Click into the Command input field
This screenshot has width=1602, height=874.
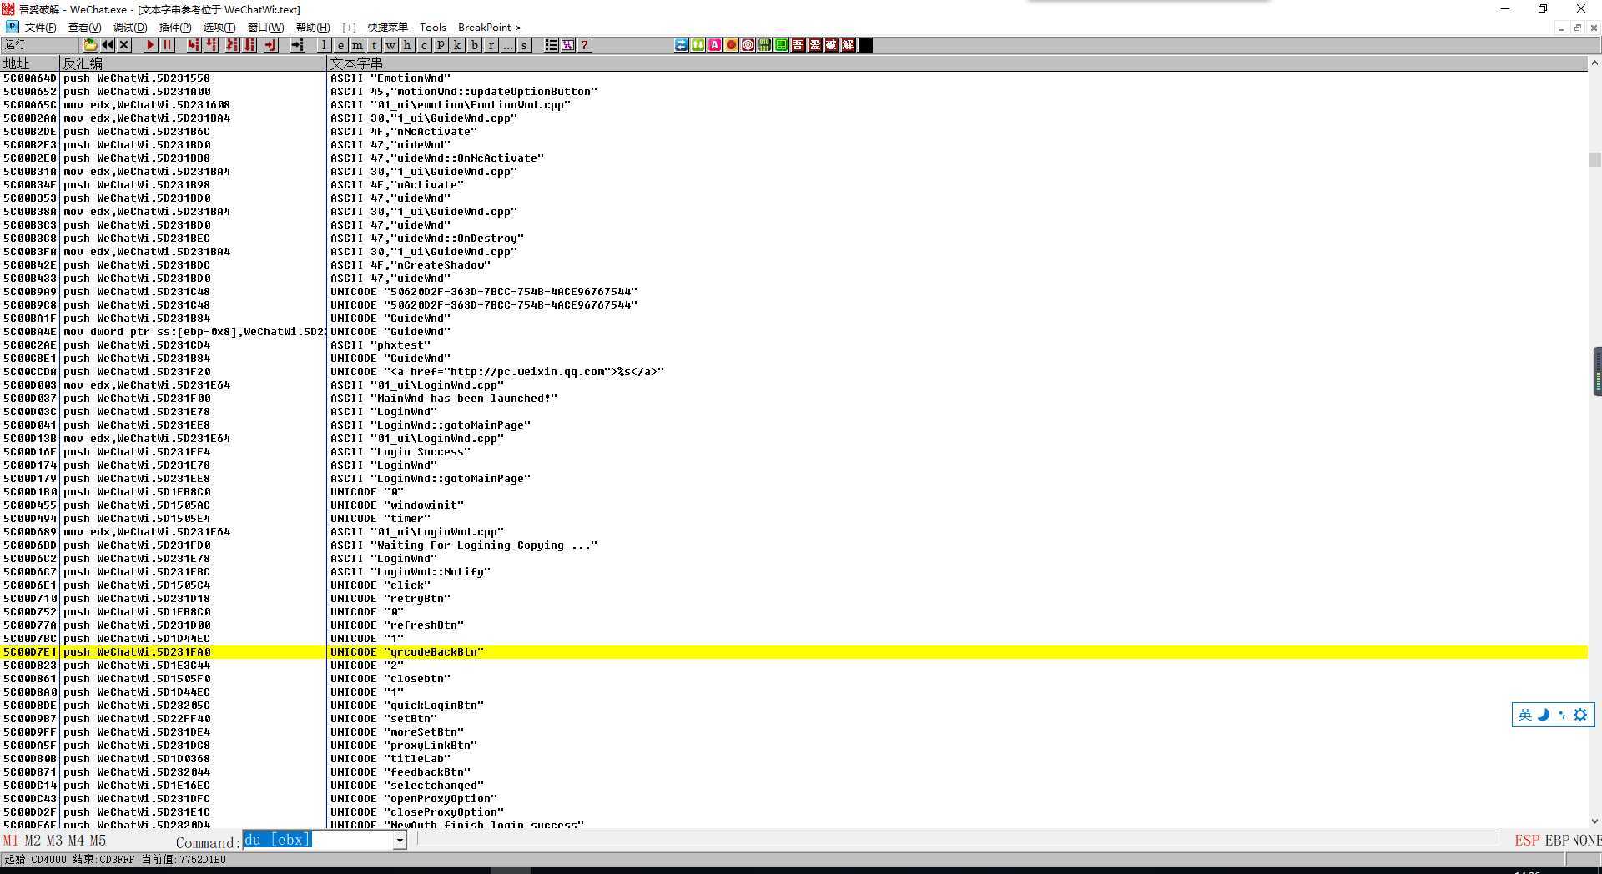(318, 841)
